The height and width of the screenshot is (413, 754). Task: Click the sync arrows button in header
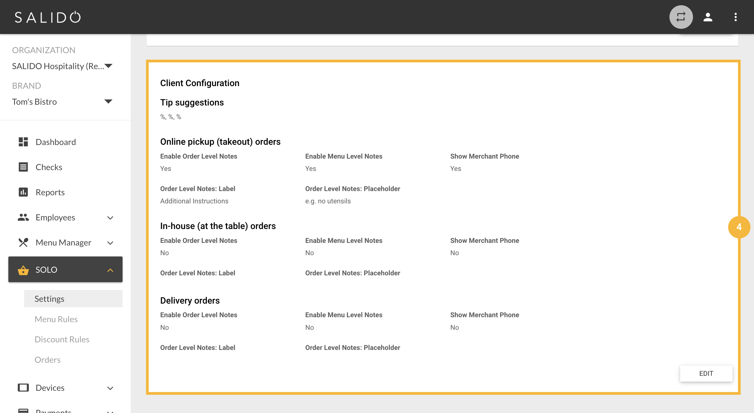681,17
